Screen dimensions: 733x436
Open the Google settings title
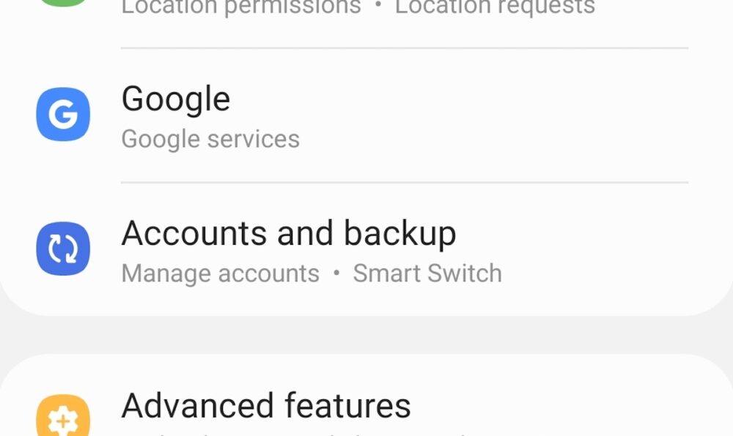(x=176, y=99)
